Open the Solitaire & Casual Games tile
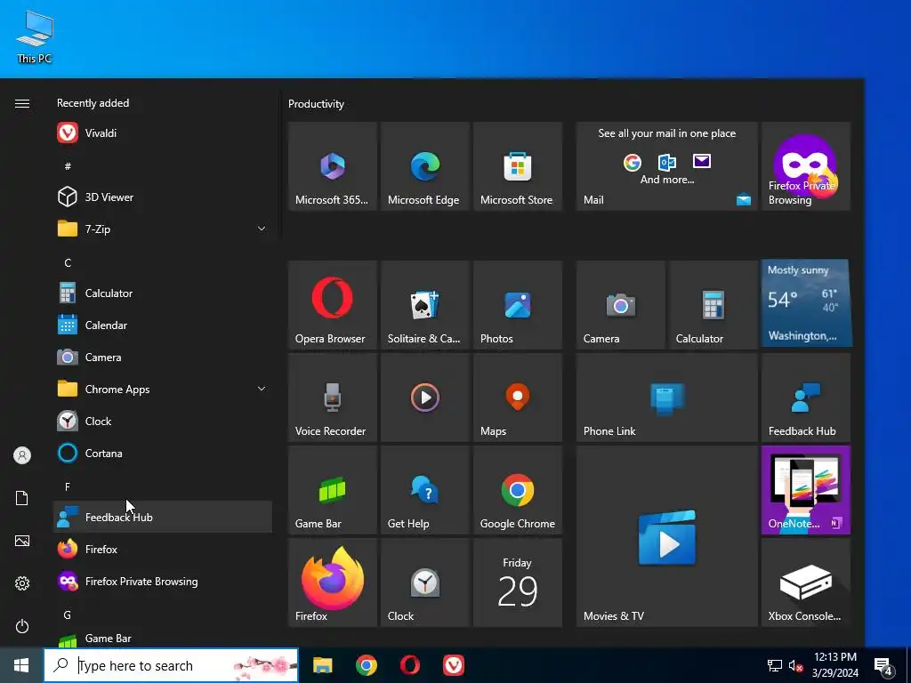 coord(424,305)
